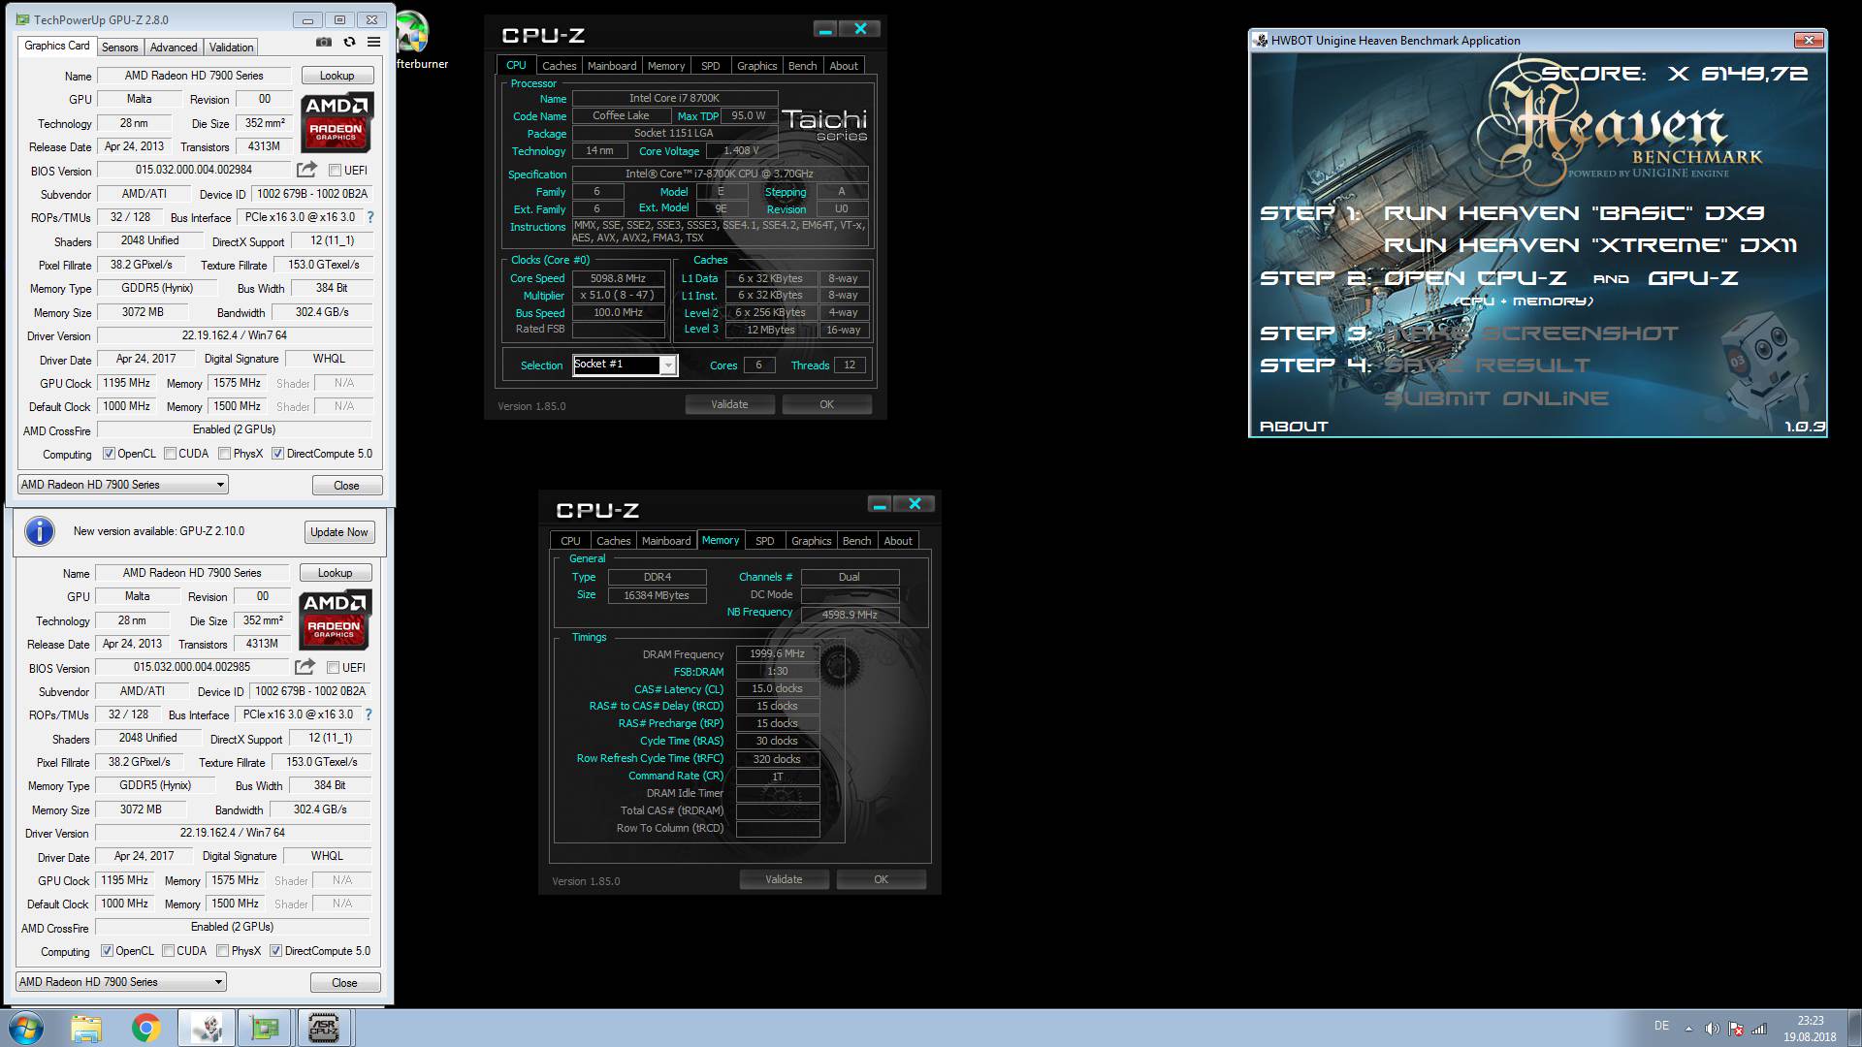Click Lookup button in bottom GPU-Z
Image resolution: width=1862 pixels, height=1047 pixels.
pos(335,573)
